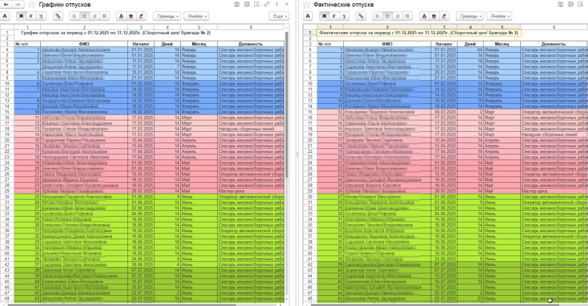588x306 pixels.
Task: Align text left in Графики отпусков
Action: [x=75, y=16]
